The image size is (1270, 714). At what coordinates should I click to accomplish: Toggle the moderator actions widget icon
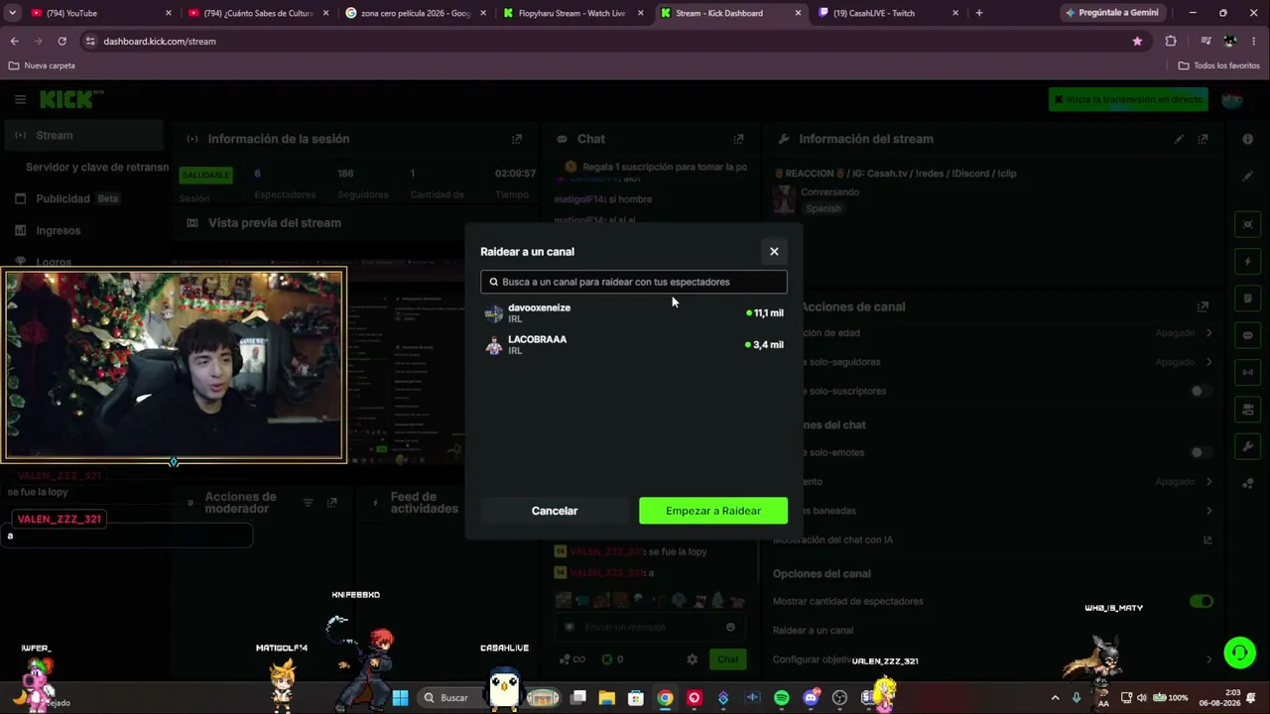[x=1248, y=410]
